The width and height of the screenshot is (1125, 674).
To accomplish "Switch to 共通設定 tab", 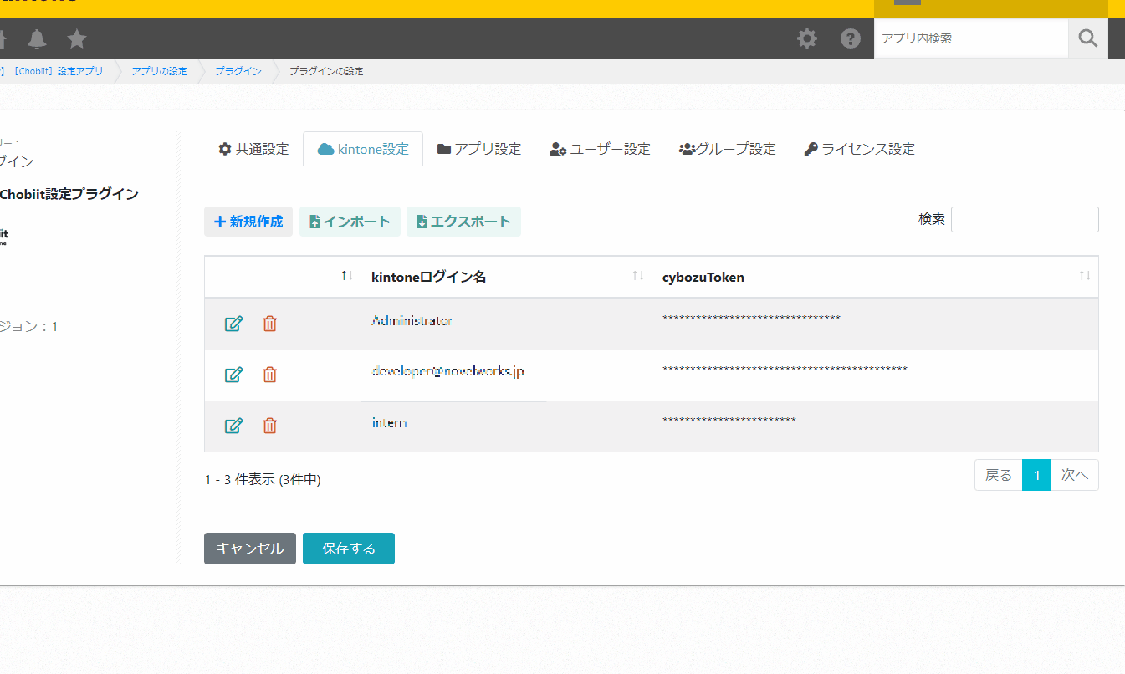I will pos(253,149).
